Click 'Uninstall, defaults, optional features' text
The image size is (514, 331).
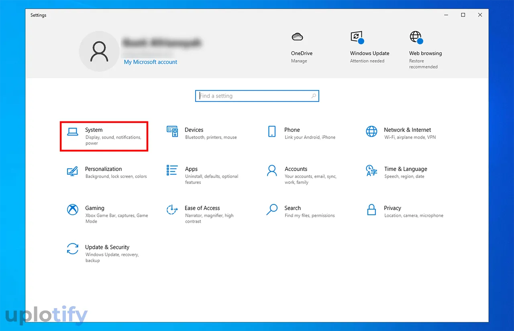pos(212,180)
